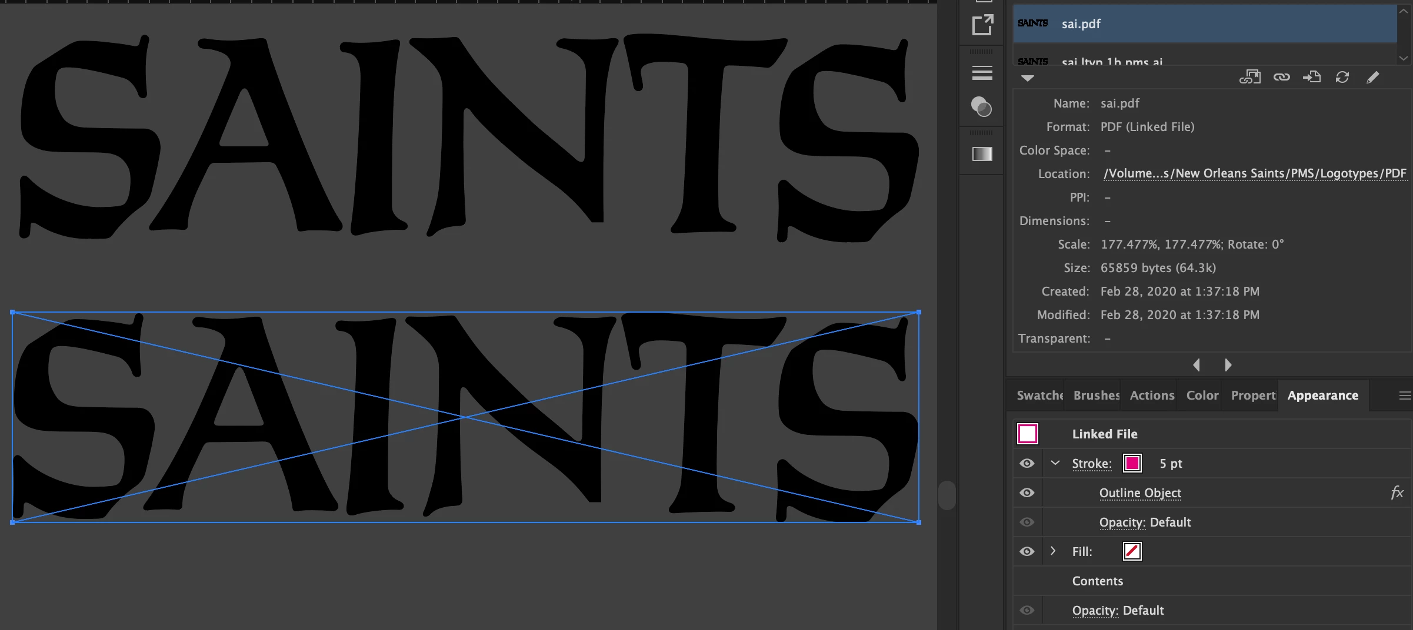The image size is (1413, 630).
Task: Click the Relink chain icon
Action: [x=1282, y=77]
